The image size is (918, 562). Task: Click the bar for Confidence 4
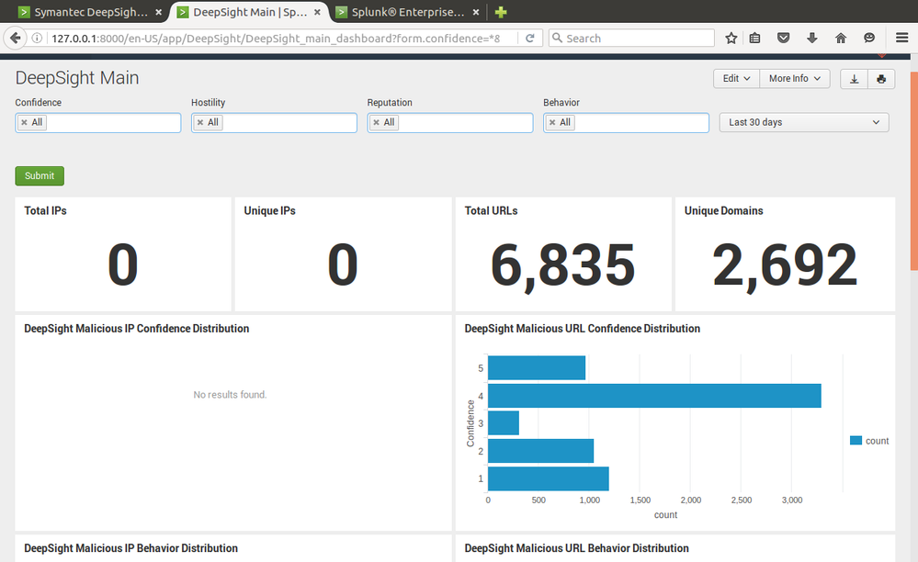coord(654,396)
